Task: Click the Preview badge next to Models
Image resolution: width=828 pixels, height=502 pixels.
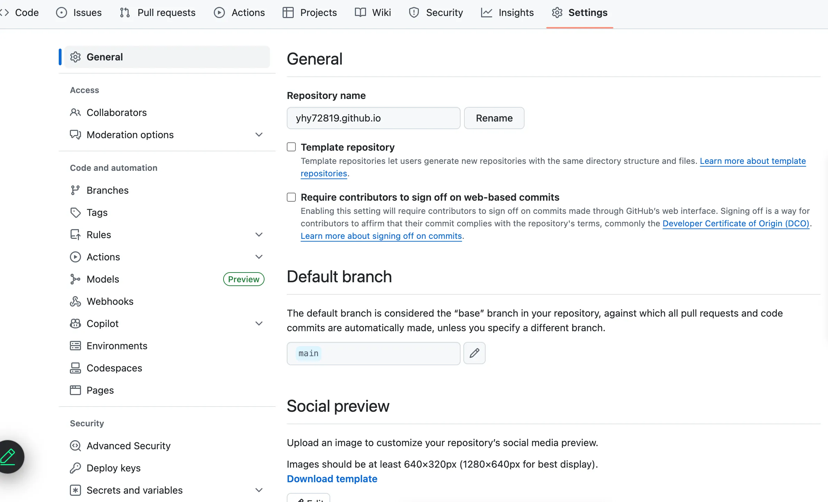Action: point(244,279)
